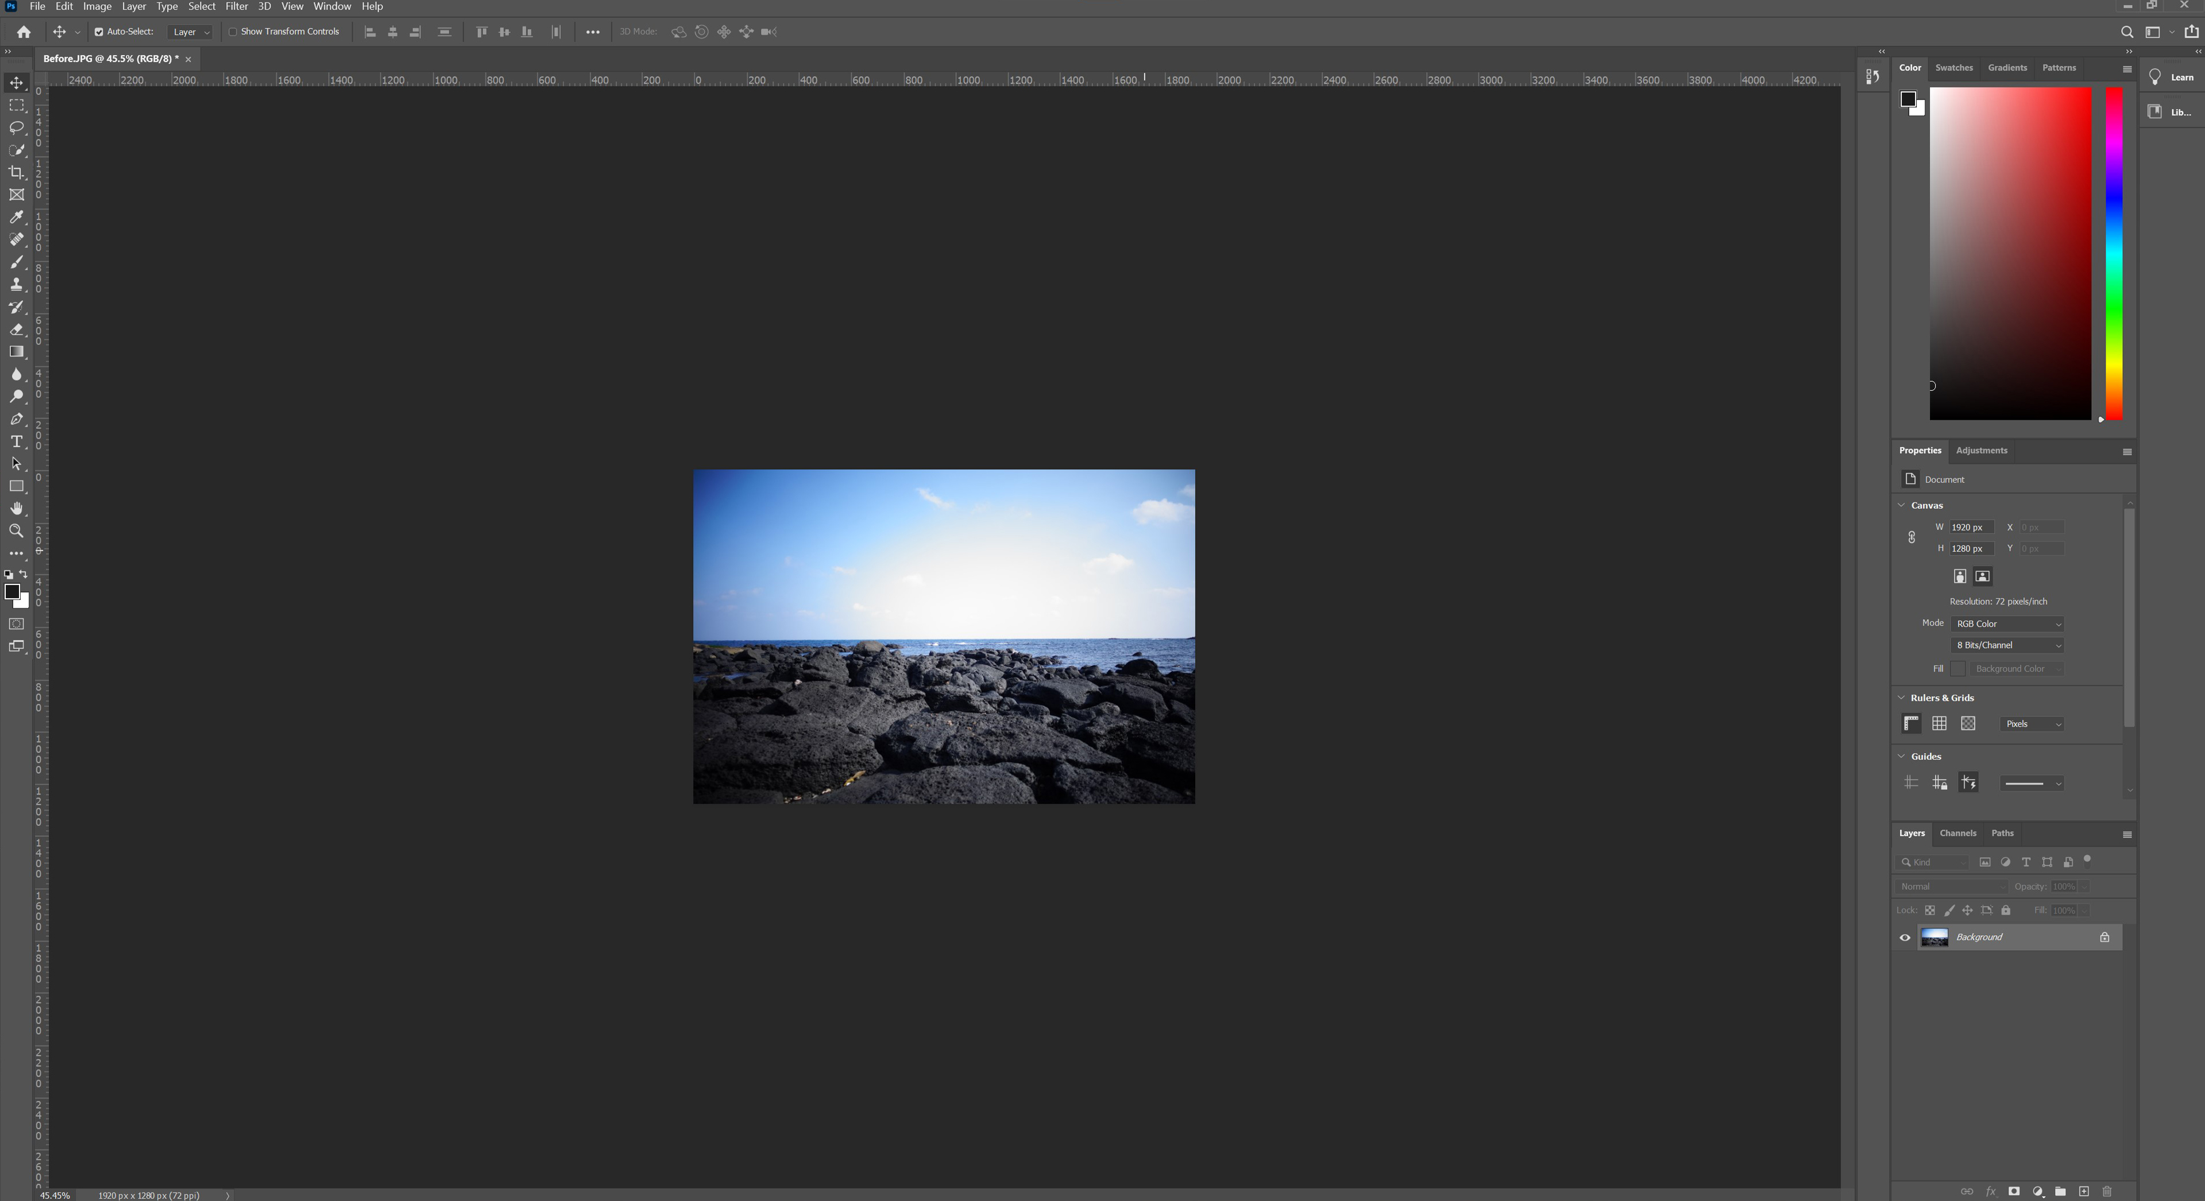Image resolution: width=2205 pixels, height=1201 pixels.
Task: Select the Crop tool
Action: [x=16, y=172]
